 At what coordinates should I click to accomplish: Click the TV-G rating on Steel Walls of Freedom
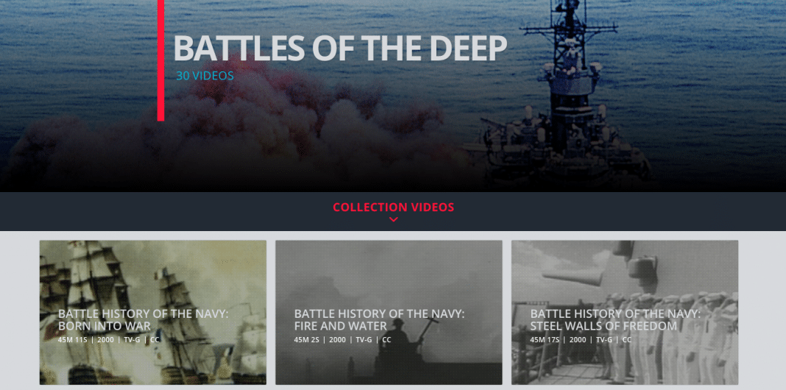click(x=603, y=340)
